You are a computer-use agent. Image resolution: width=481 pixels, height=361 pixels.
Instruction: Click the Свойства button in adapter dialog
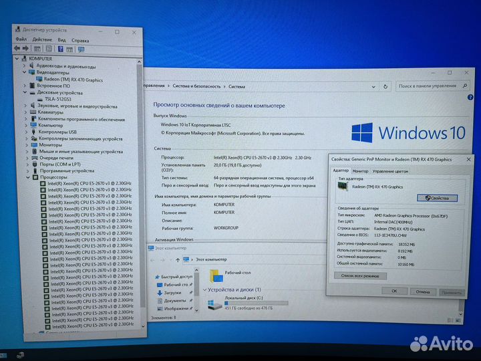coord(437,198)
